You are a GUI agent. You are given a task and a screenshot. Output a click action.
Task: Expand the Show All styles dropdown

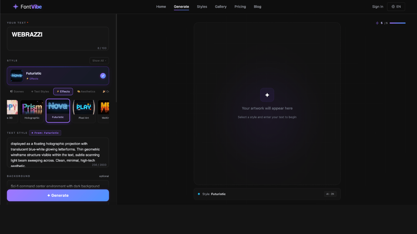(x=99, y=61)
